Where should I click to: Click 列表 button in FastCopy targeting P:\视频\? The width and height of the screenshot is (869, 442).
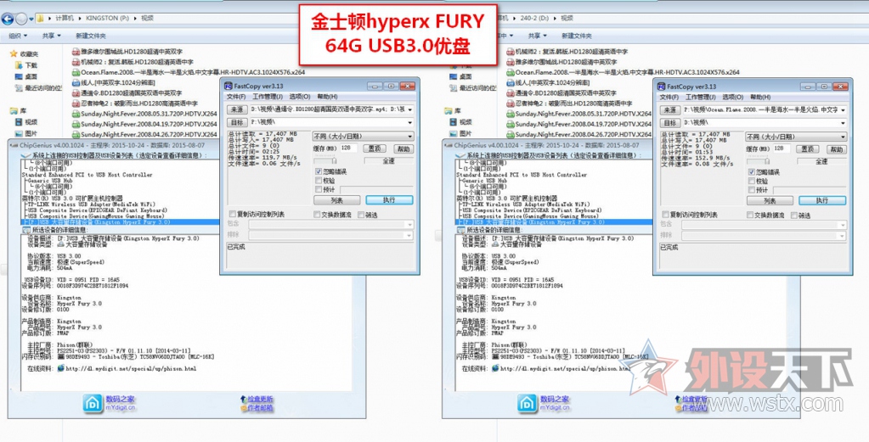pos(337,200)
